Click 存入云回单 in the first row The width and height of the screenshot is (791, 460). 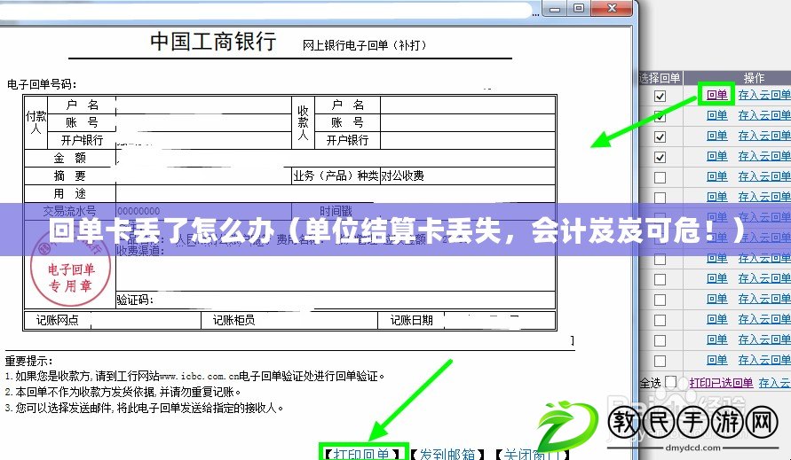coord(764,95)
